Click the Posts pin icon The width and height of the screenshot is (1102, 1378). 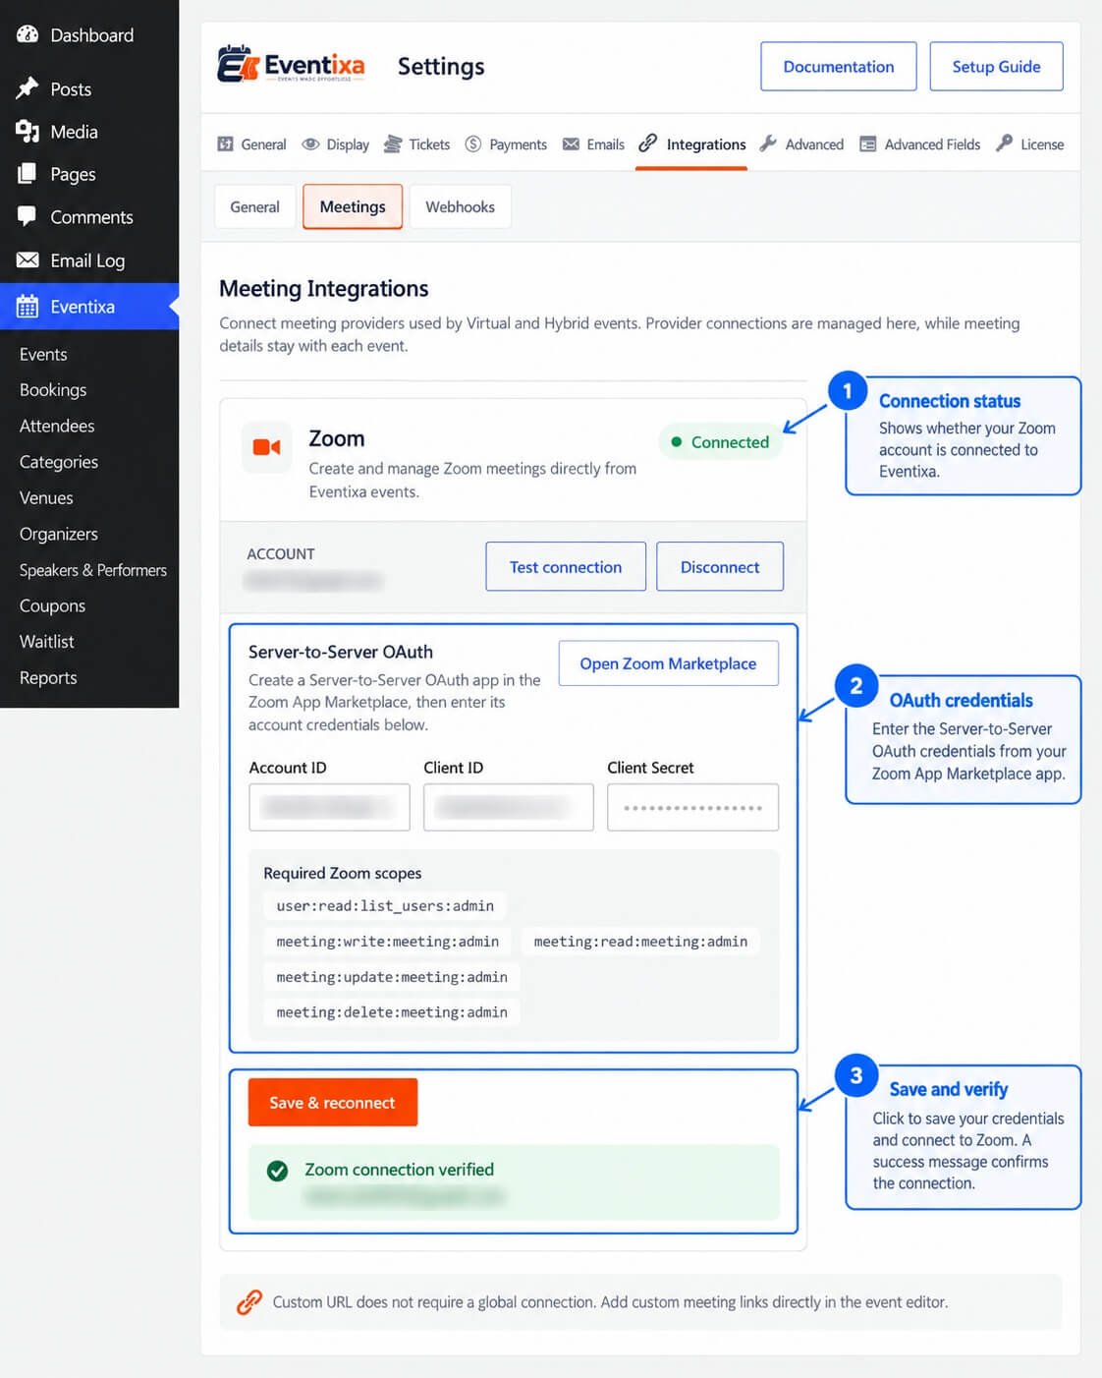pos(28,88)
